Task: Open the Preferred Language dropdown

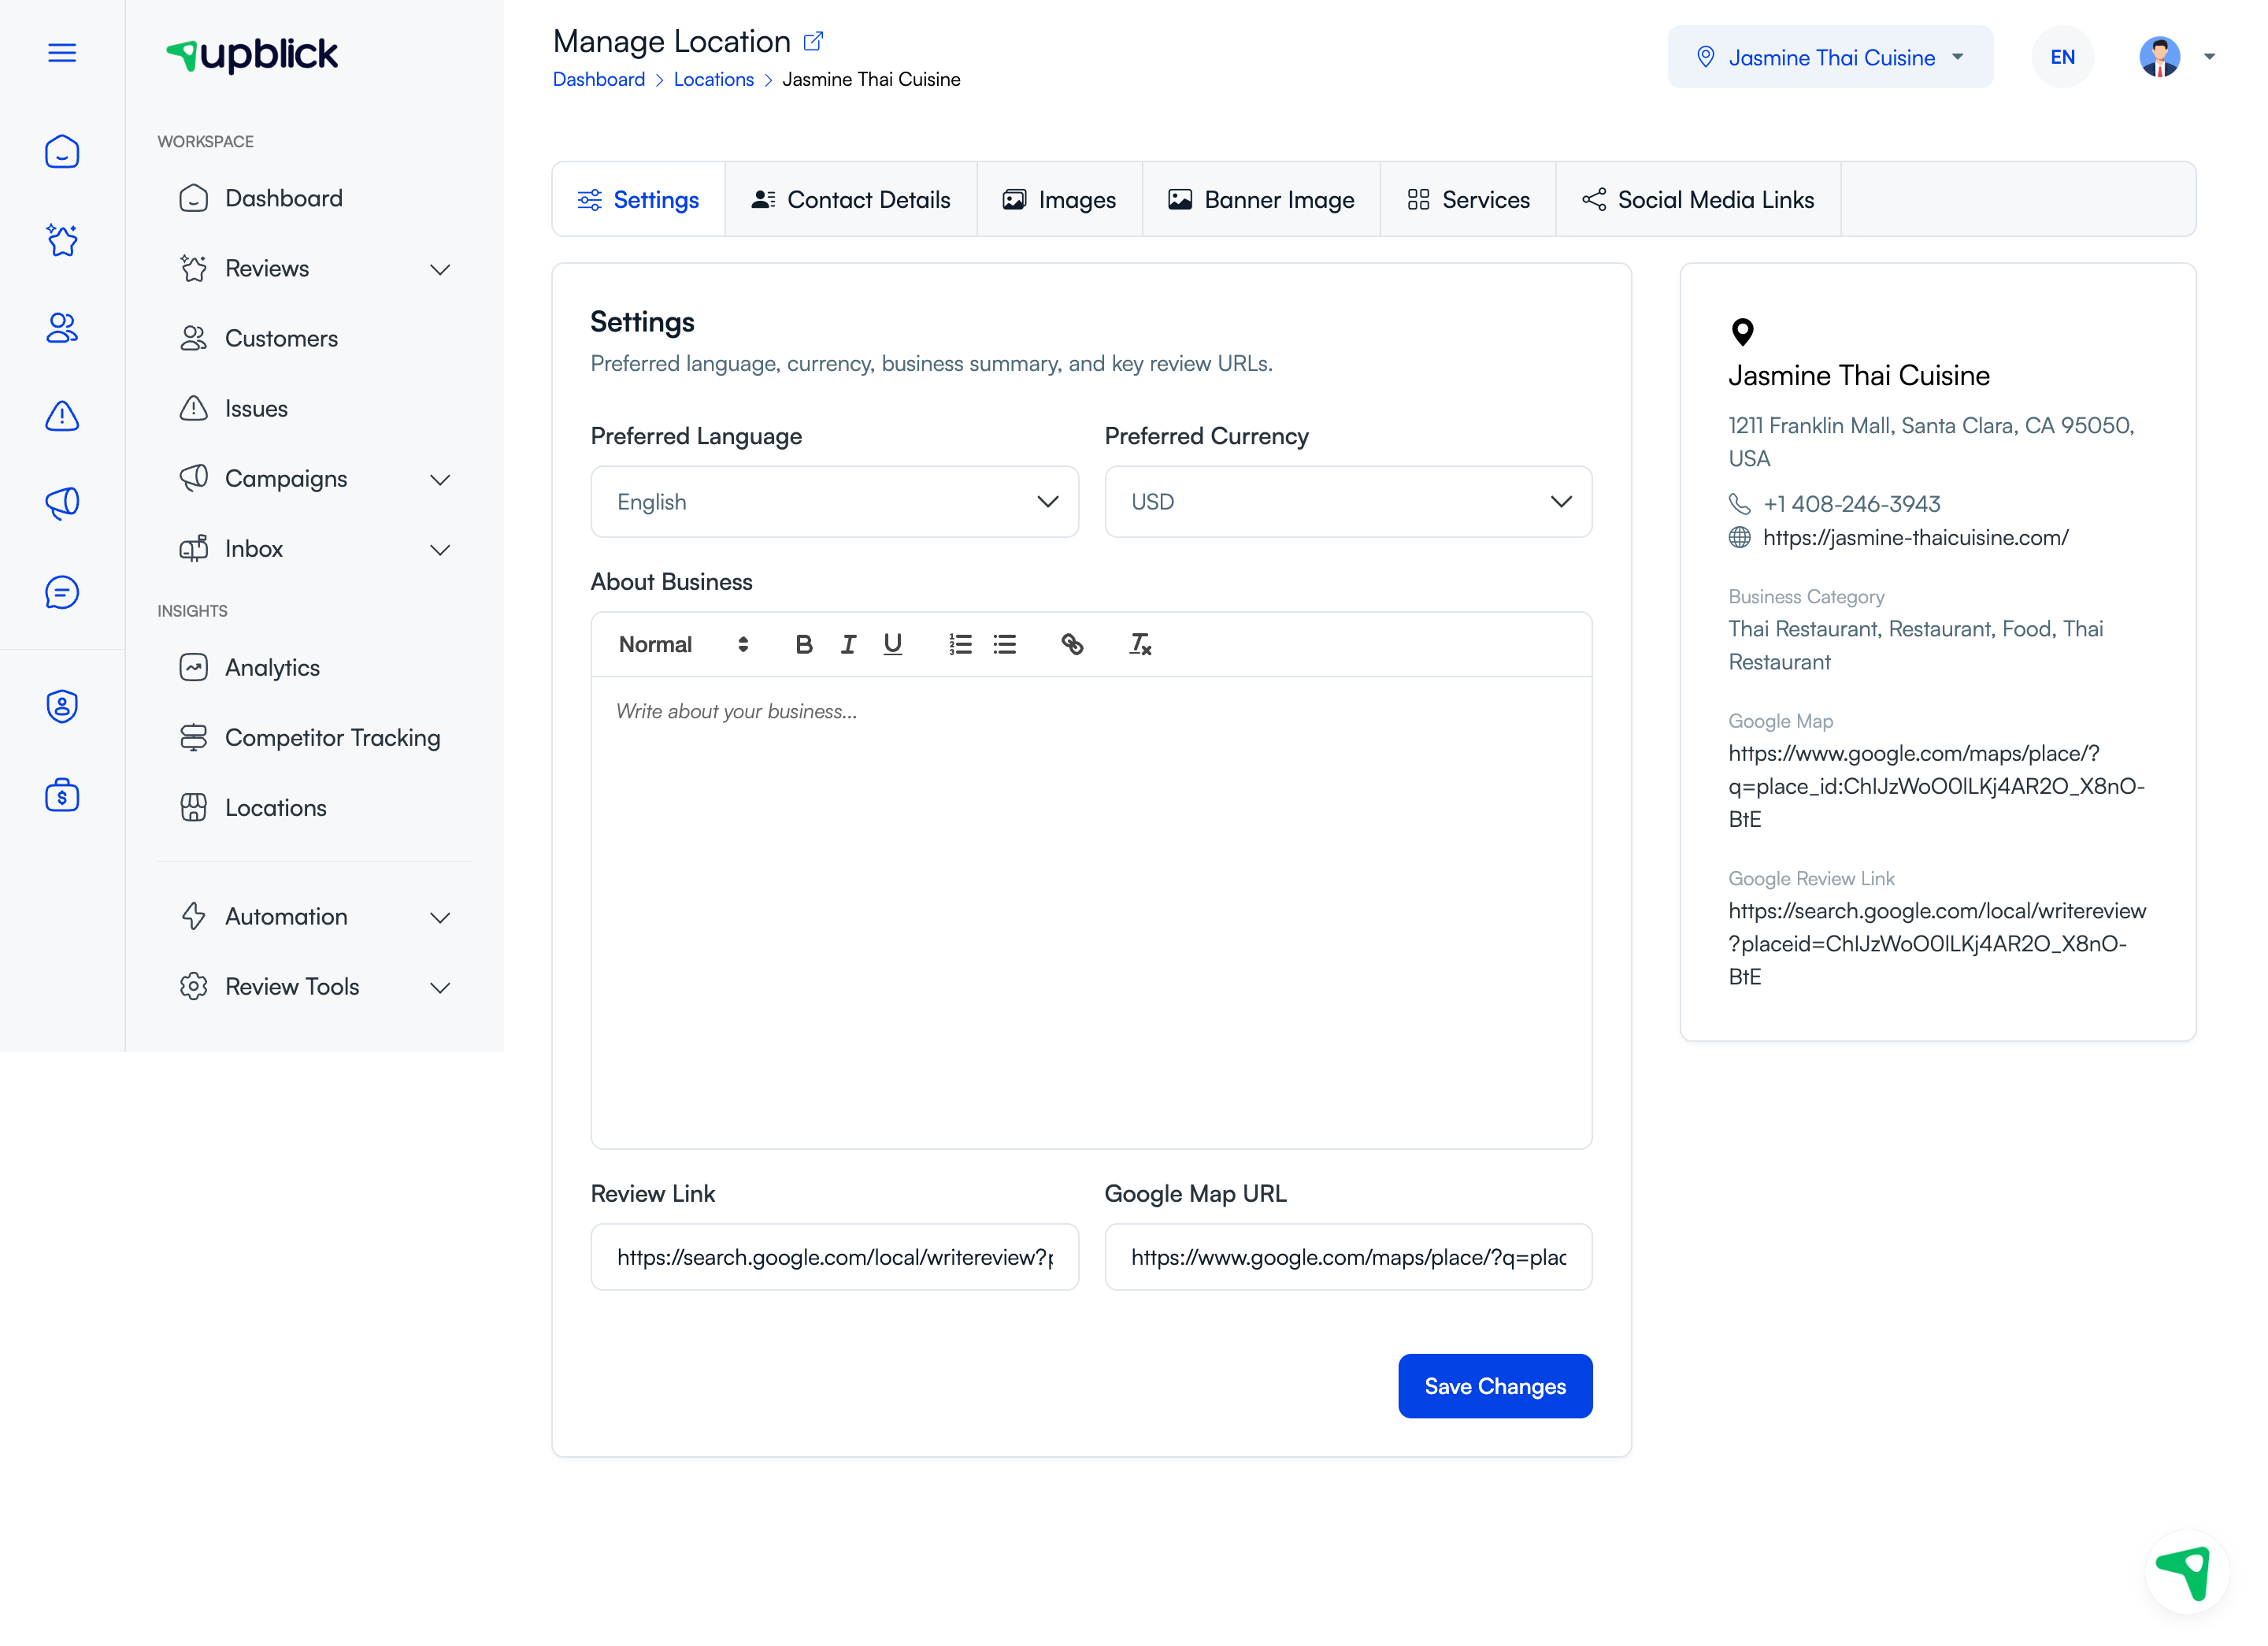Action: click(834, 502)
